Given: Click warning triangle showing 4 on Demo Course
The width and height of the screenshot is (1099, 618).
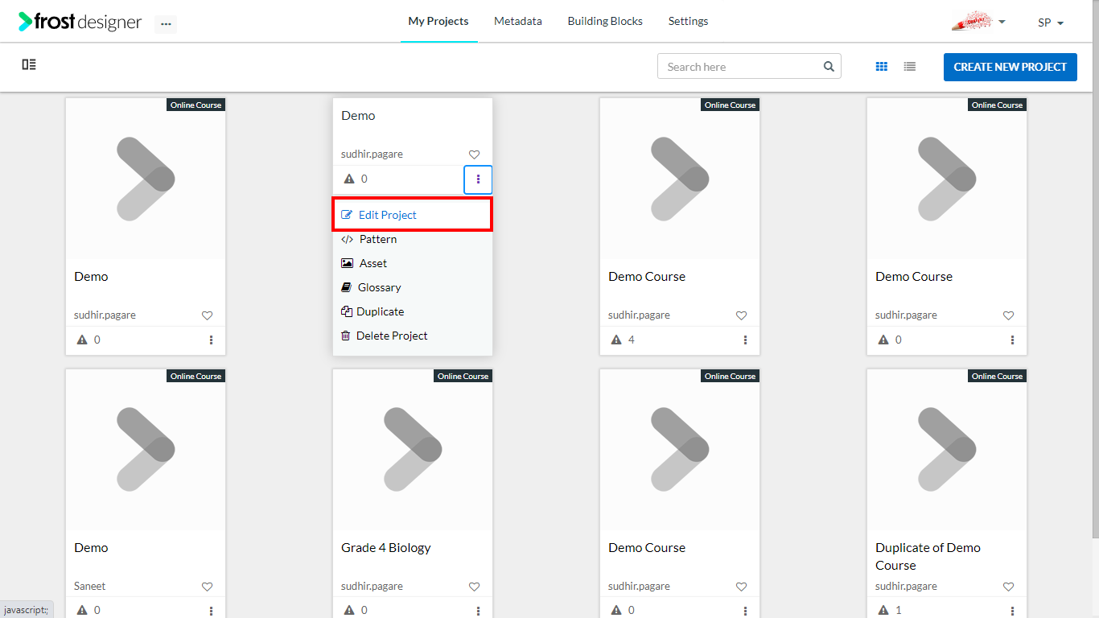Looking at the screenshot, I should coord(616,340).
